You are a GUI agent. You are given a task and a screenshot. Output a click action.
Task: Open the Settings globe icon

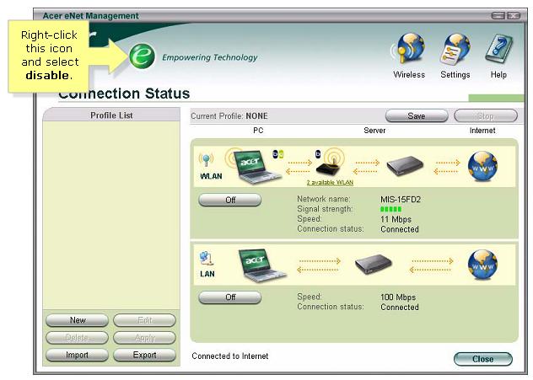click(x=455, y=51)
